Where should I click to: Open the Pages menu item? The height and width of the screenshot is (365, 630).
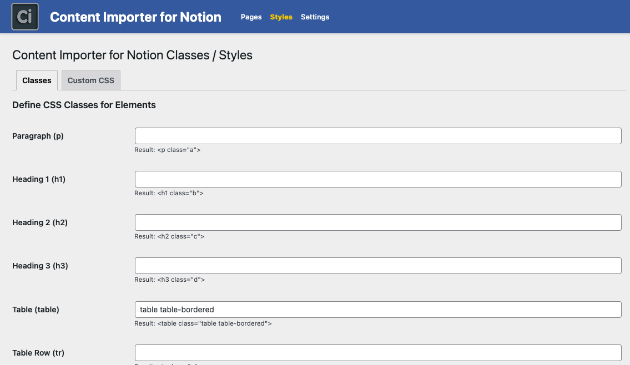click(x=251, y=17)
